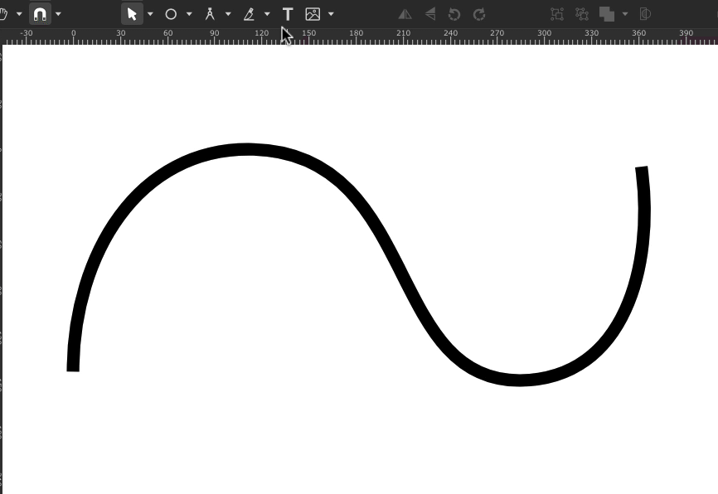This screenshot has height=494, width=718.
Task: Choose the ellipse shape tool
Action: (171, 14)
